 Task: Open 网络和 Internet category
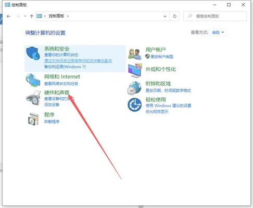[x=62, y=76]
